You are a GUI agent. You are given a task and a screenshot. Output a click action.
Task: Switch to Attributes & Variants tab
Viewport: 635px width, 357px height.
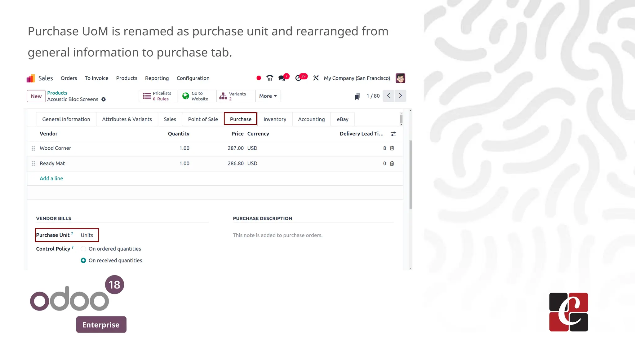coord(127,119)
